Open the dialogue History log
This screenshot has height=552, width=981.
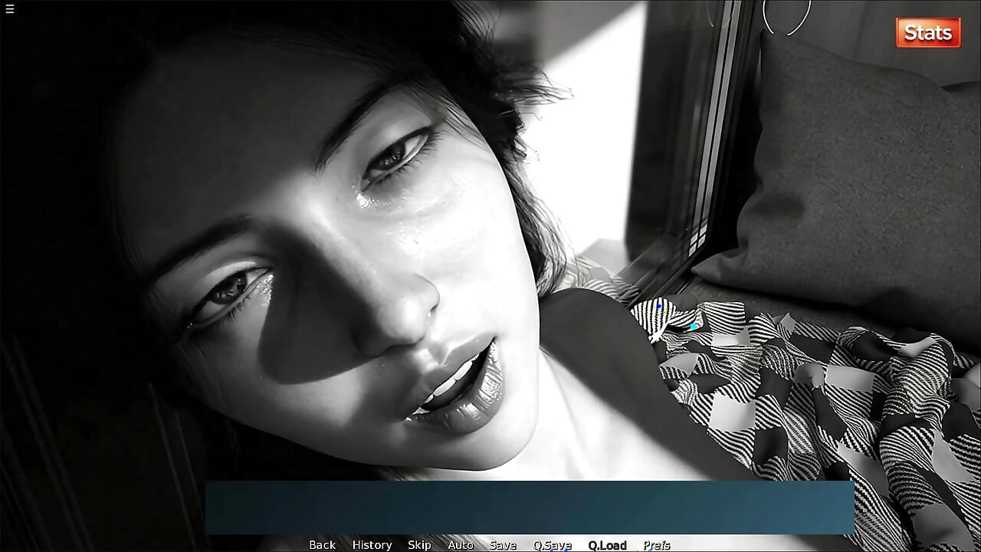pos(372,545)
